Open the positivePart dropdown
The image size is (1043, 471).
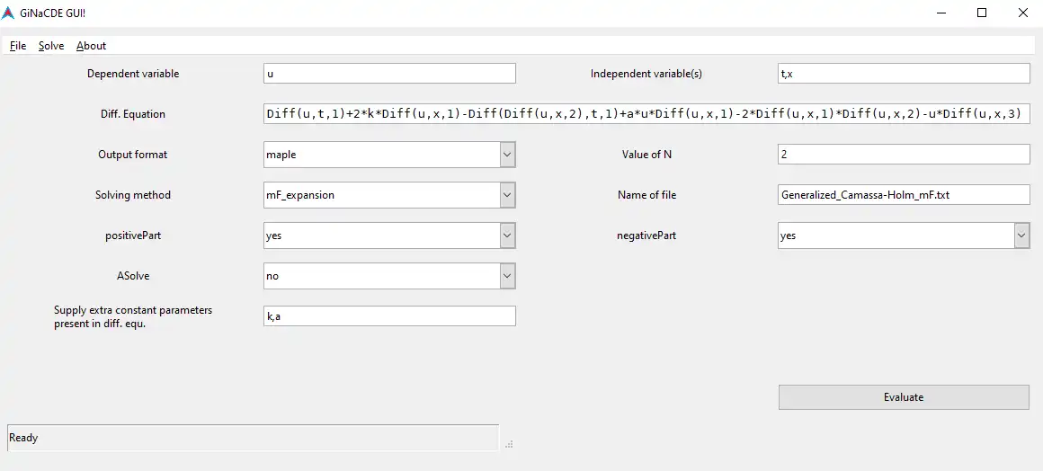click(x=507, y=235)
